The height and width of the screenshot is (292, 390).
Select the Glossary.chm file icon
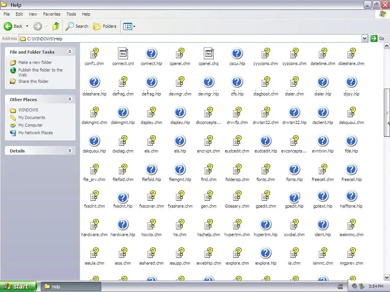click(237, 196)
